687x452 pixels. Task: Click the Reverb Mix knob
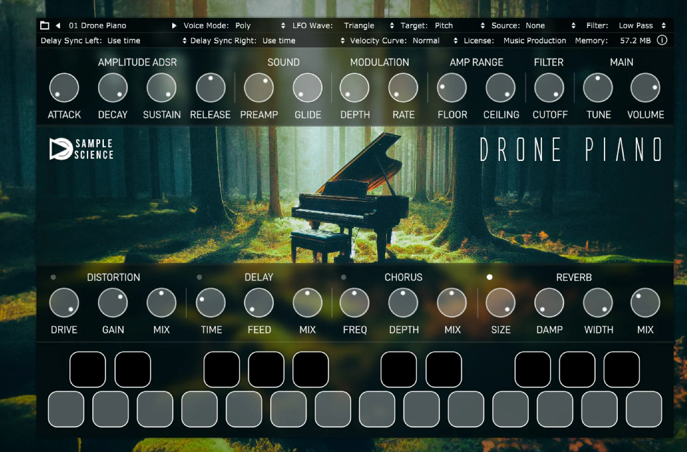(x=645, y=303)
